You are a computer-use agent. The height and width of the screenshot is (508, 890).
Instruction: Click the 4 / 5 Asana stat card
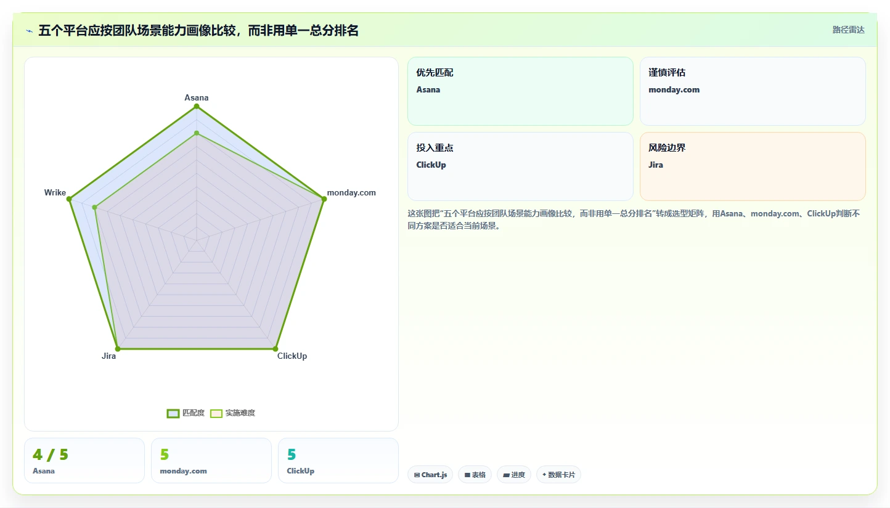[x=84, y=461]
